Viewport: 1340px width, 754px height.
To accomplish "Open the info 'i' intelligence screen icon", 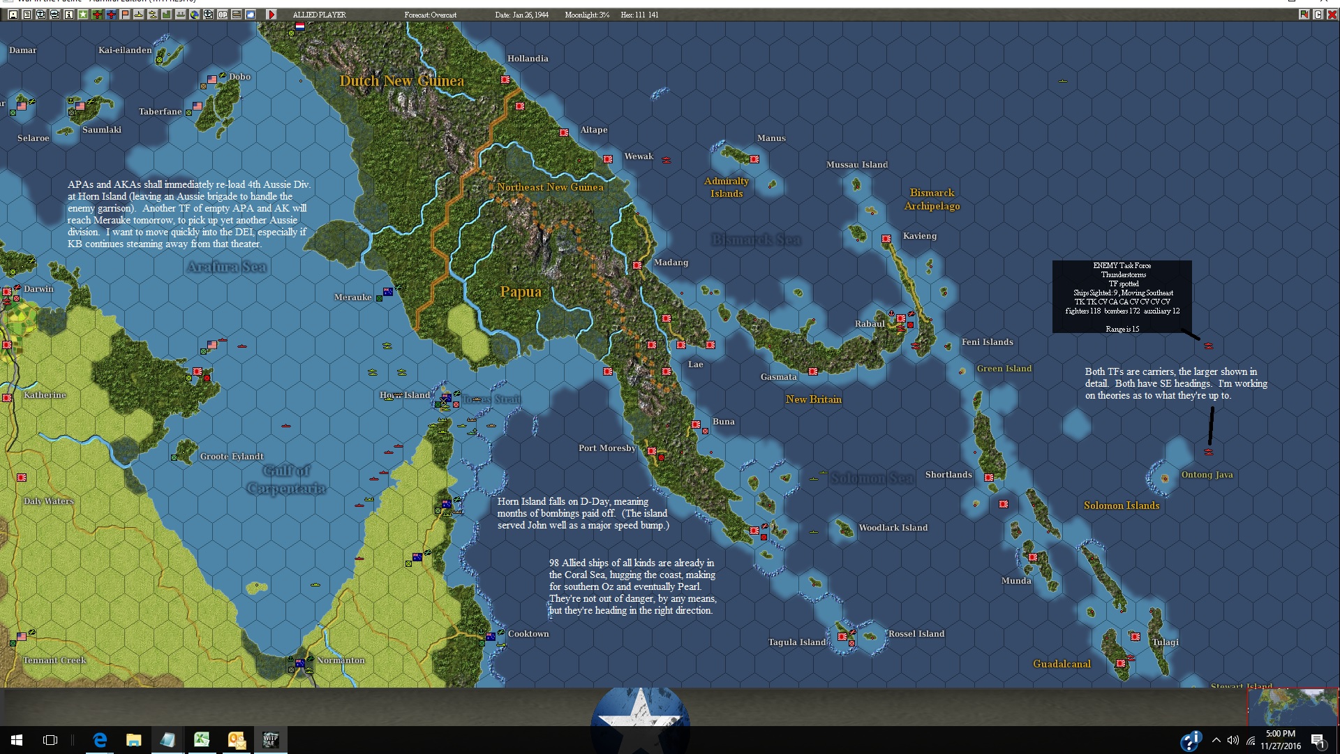I will click(x=69, y=15).
